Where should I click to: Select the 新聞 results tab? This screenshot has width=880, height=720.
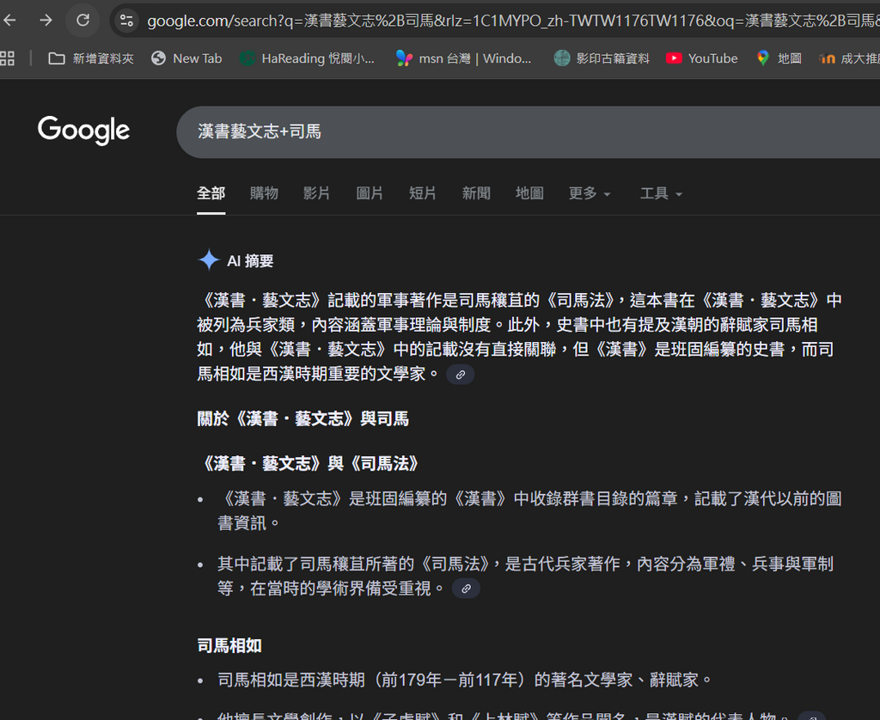476,193
